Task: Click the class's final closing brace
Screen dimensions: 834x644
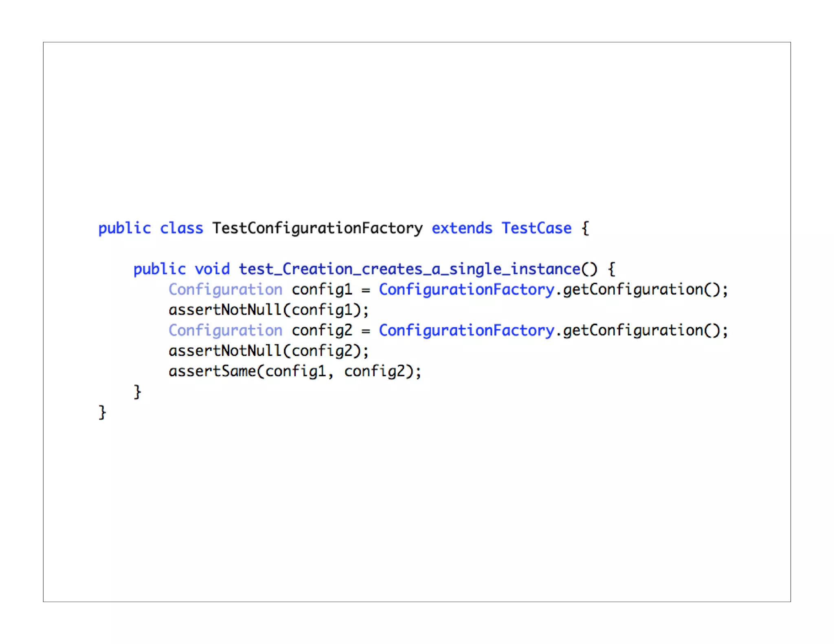Action: click(x=102, y=412)
